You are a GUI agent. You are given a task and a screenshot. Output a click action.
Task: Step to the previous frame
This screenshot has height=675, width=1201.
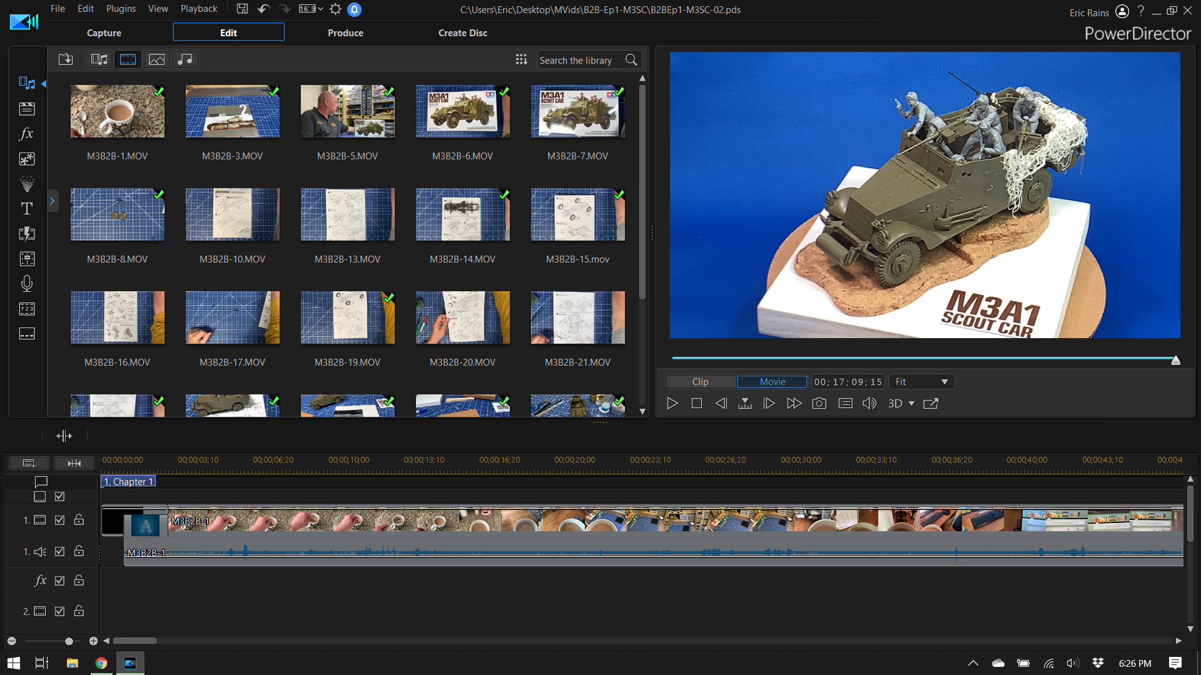pos(721,404)
